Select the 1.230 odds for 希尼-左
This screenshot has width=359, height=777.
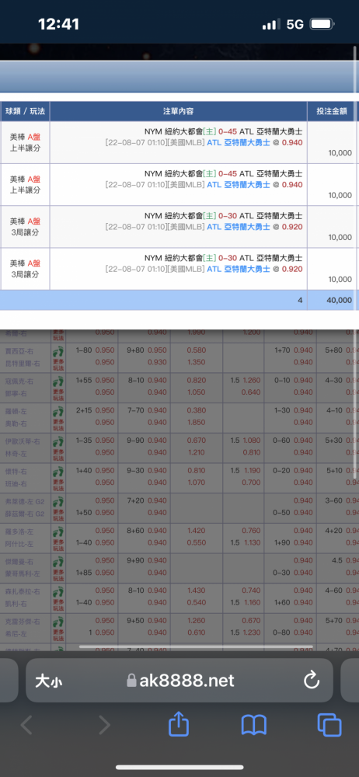(250, 632)
